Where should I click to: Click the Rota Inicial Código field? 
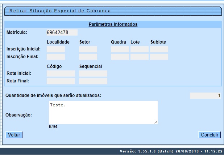coord(61,74)
